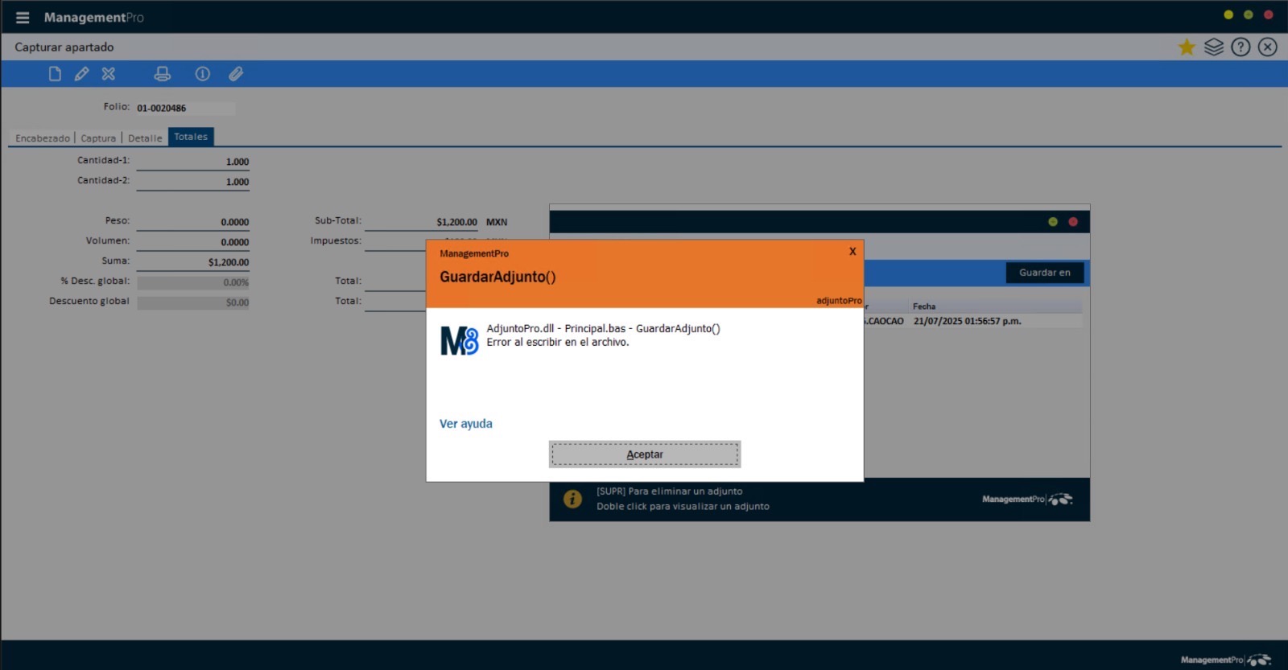This screenshot has width=1288, height=670.
Task: Click the MXN currency label
Action: coord(497,222)
